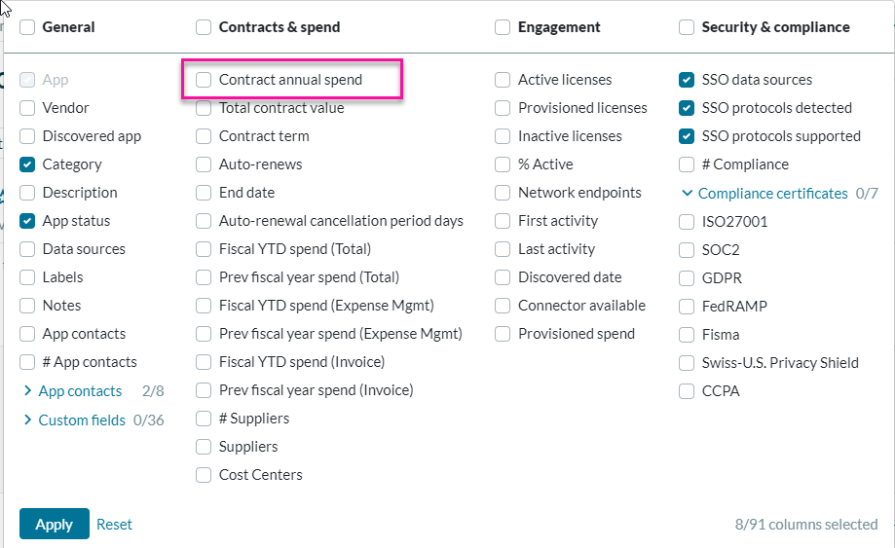Toggle the Security & compliance group checkbox

pyautogui.click(x=687, y=27)
